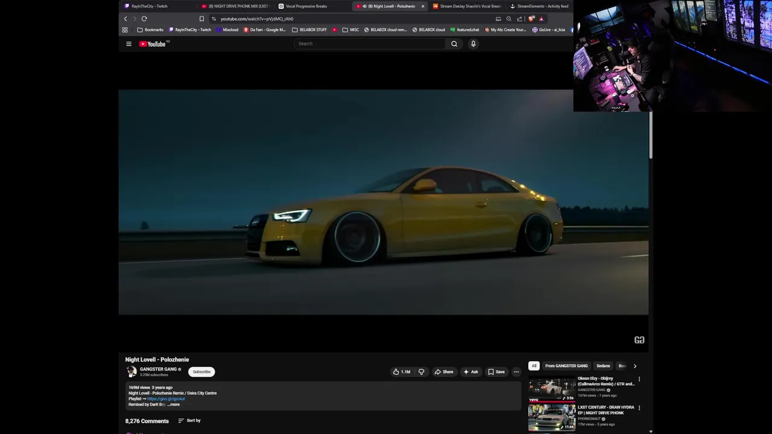The image size is (772, 434).
Task: Click the zoom magnifier icon in address bar
Action: coord(509,19)
